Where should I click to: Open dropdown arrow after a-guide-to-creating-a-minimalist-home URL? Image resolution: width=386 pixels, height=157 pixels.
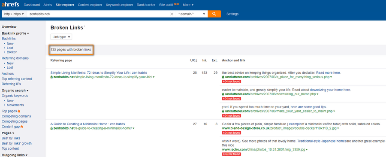133,128
